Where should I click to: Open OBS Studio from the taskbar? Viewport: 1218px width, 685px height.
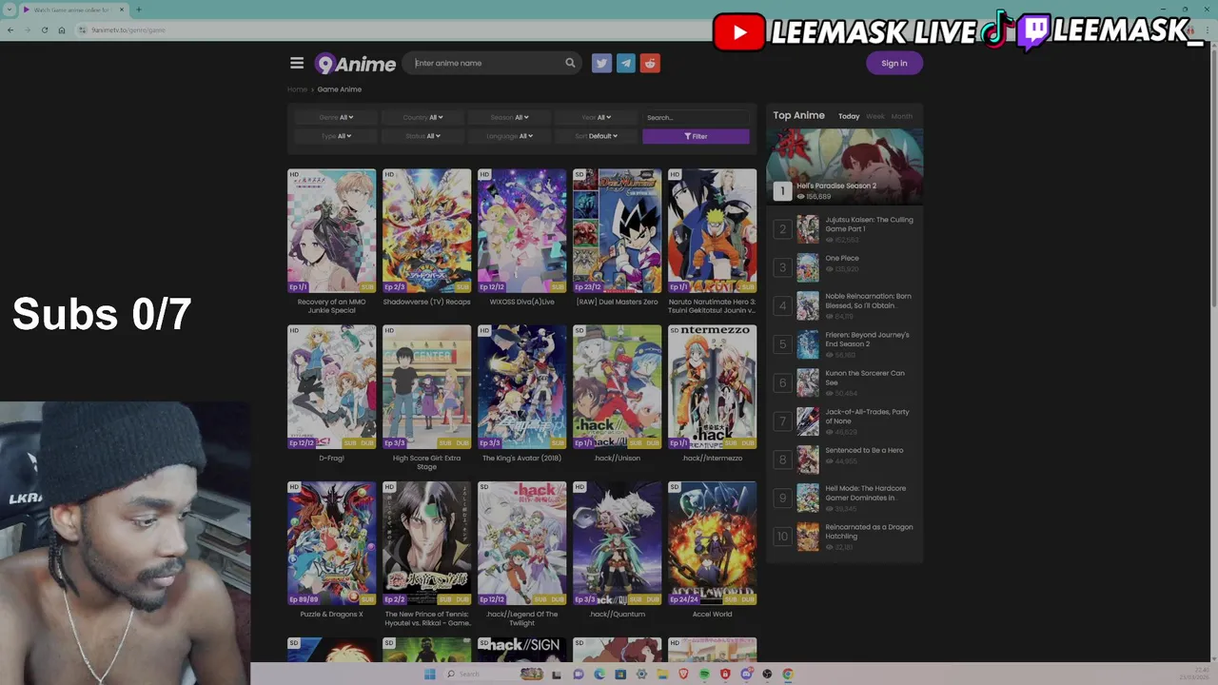tap(767, 675)
